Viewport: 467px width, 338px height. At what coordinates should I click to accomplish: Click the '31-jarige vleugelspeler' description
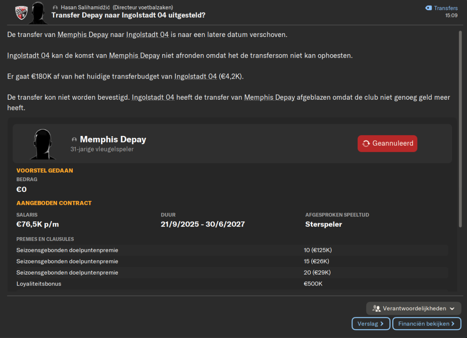tap(102, 149)
